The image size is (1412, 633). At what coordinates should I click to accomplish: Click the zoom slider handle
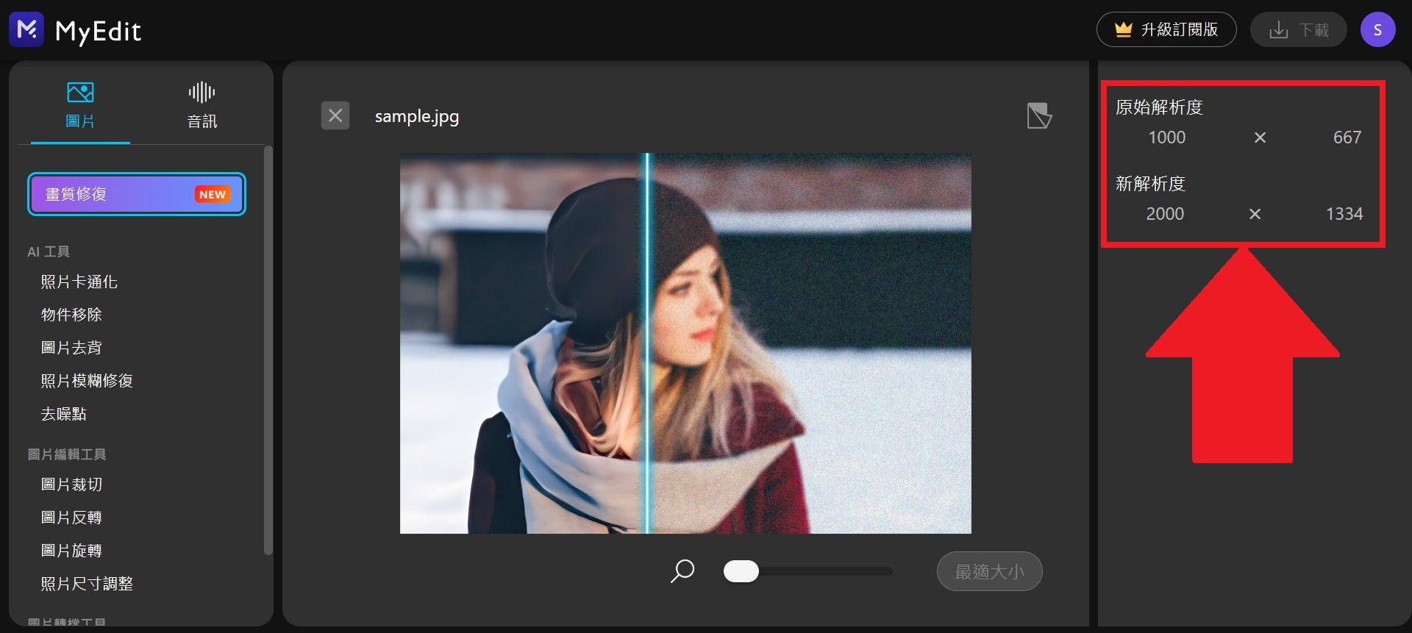click(741, 571)
